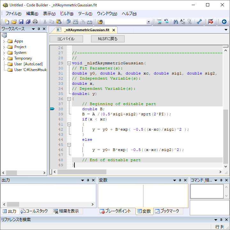
Task: Switch to the 変数 bottom tab
Action: click(x=144, y=211)
